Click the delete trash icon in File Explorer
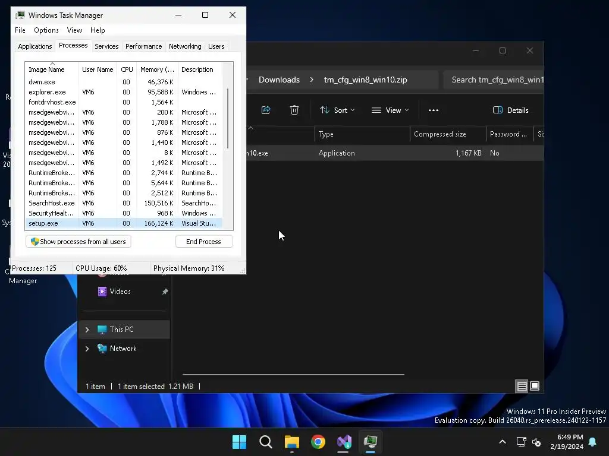The image size is (609, 456). pyautogui.click(x=294, y=110)
